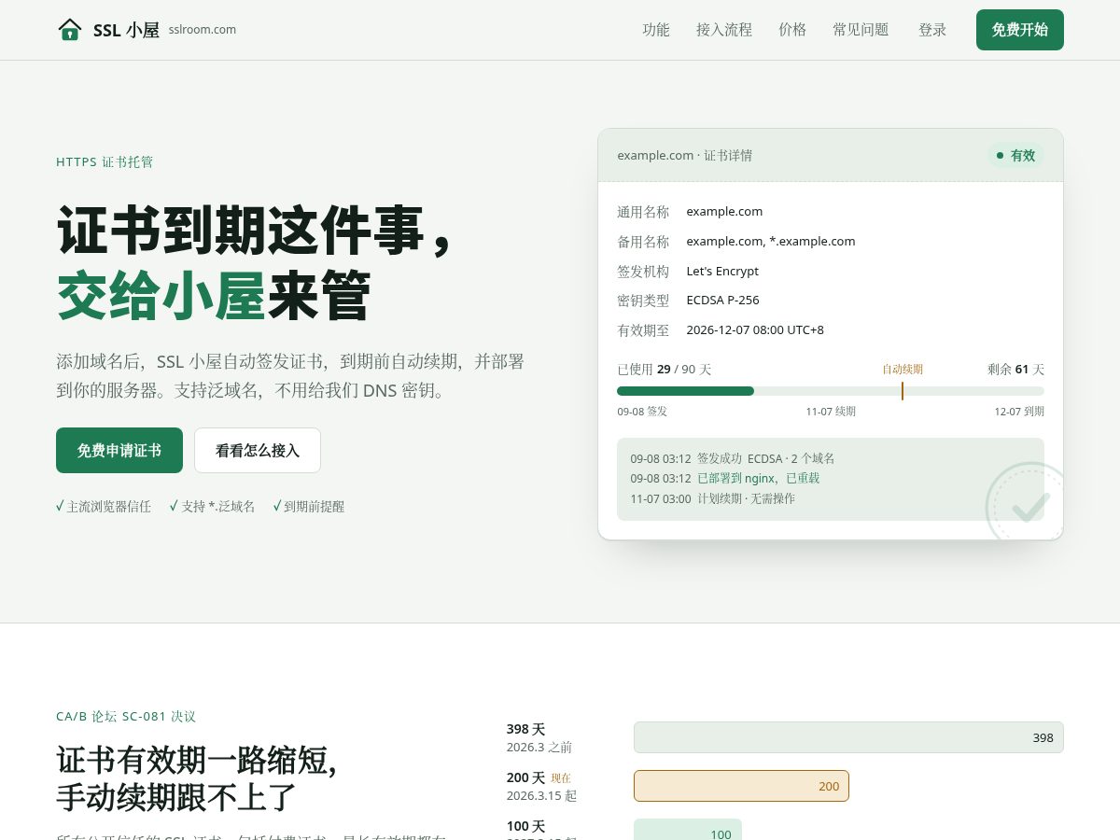
Task: Open the 接入流程 navigation item
Action: (x=724, y=30)
